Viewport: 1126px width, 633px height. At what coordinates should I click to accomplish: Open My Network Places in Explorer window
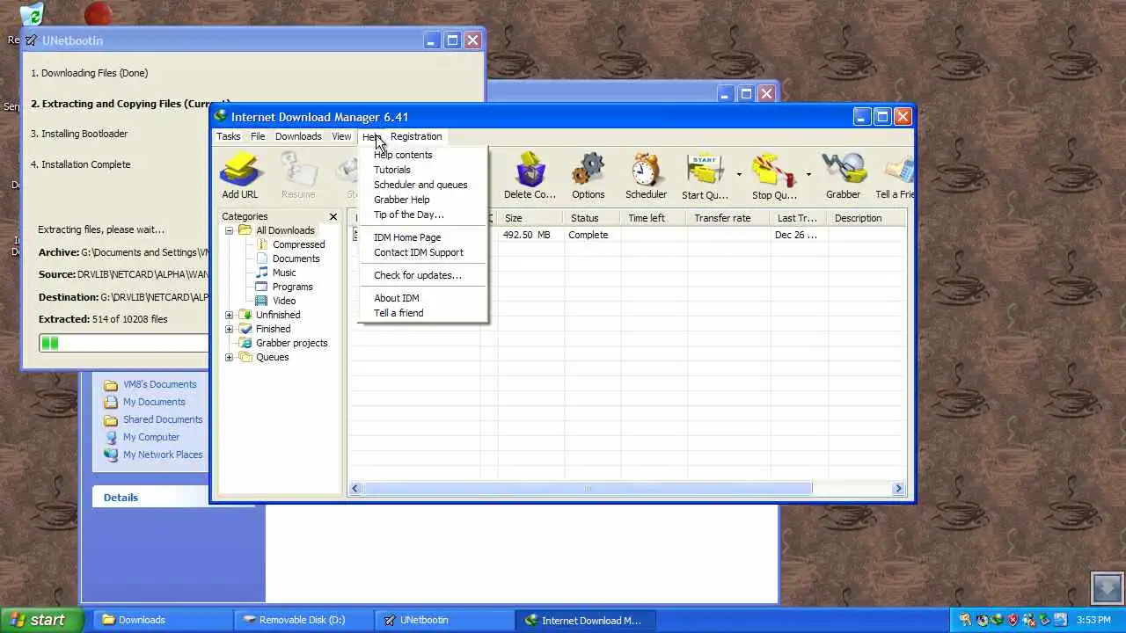163,455
